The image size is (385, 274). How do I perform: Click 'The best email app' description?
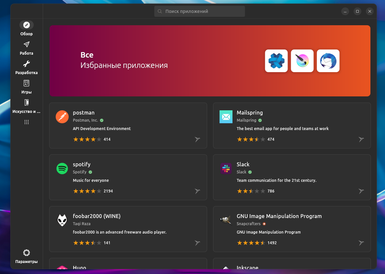[283, 128]
